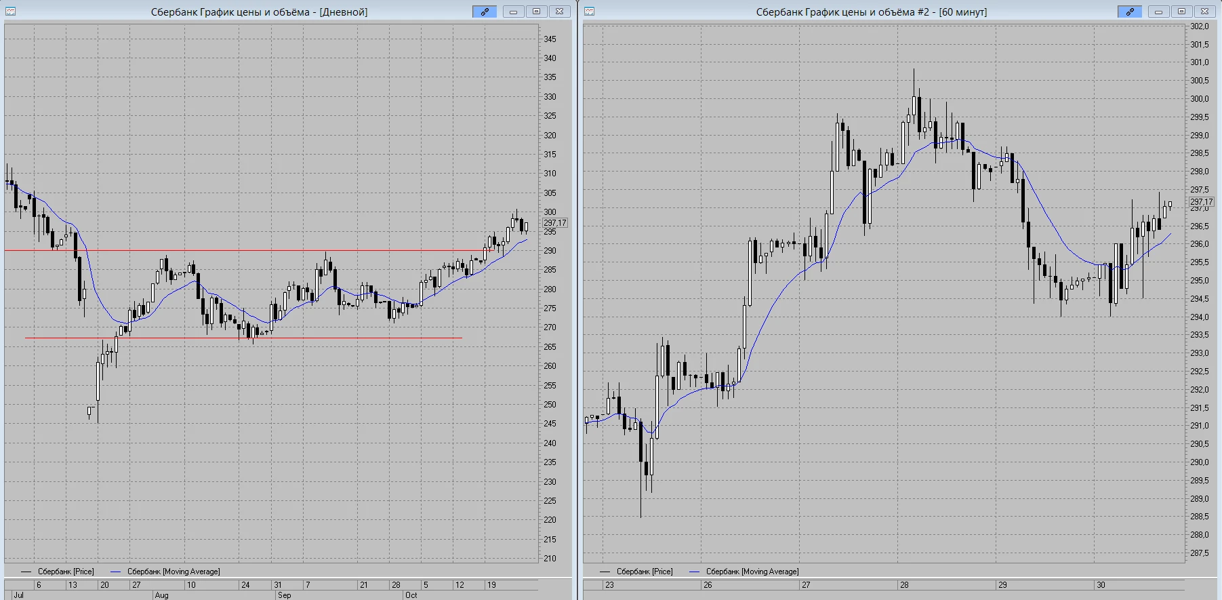This screenshot has height=600, width=1222.
Task: Click the 210 price label on the daily chart scale
Action: pos(550,559)
